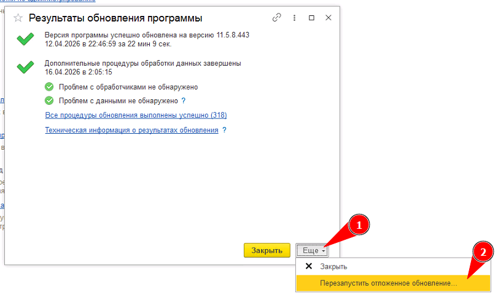Click the red annotation marker numbered 2
Screen dimensions: 498x303
tap(484, 252)
